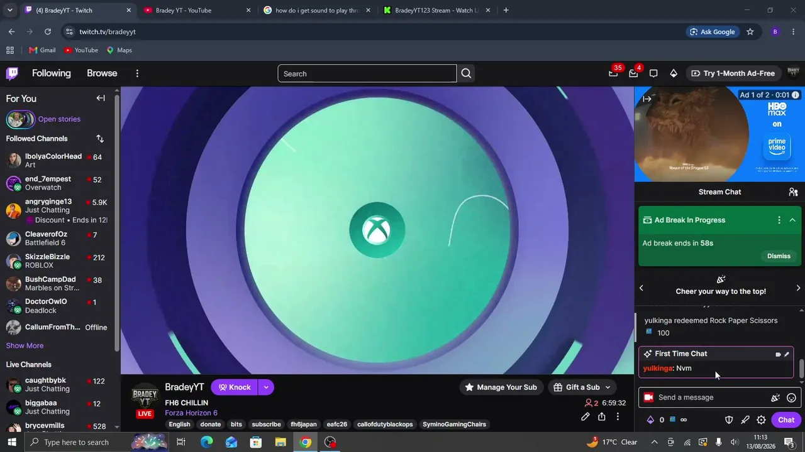Open the Chrome tab search dropdown
Screen dimensions: 805x452
click(x=9, y=10)
